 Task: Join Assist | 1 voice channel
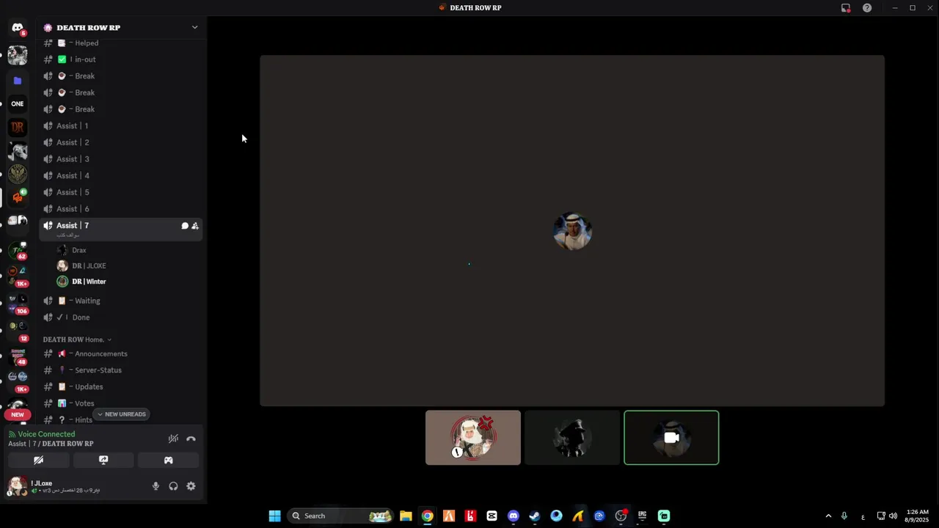(x=120, y=125)
